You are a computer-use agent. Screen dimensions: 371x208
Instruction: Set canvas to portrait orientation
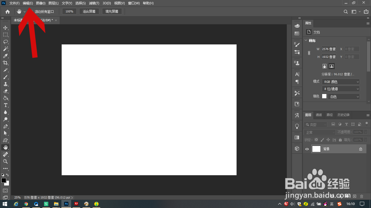[x=324, y=66]
